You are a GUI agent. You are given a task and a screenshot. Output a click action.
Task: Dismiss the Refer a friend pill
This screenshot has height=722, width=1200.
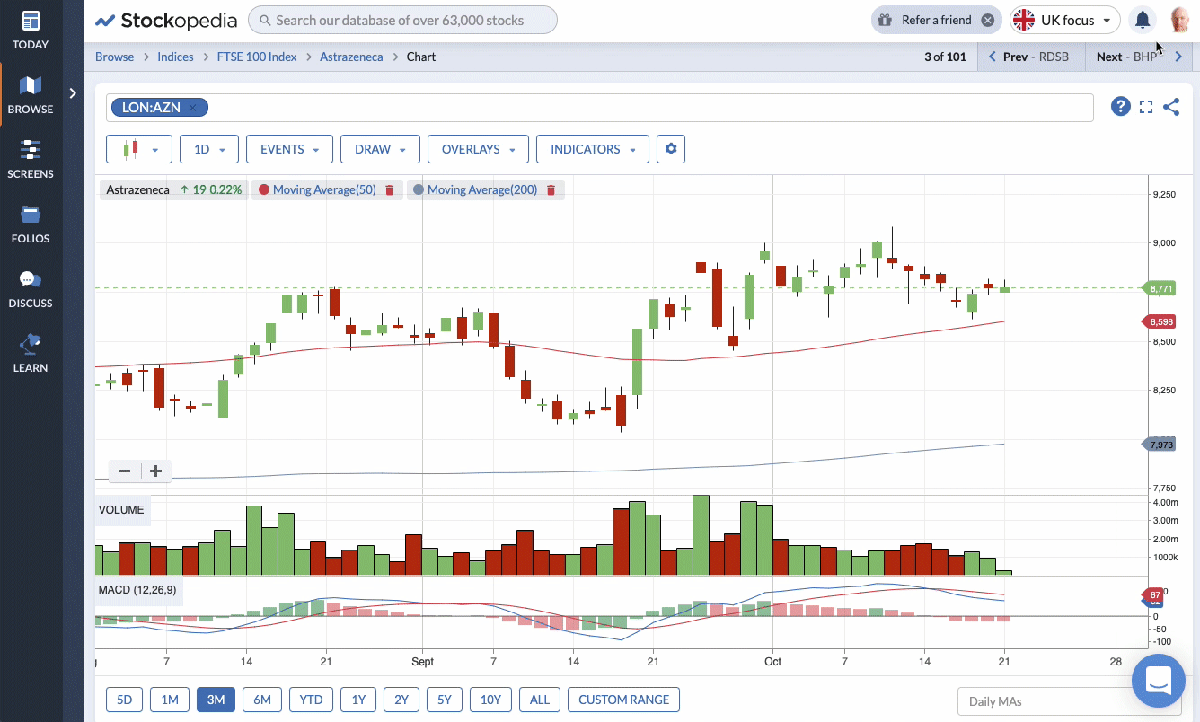(x=988, y=20)
